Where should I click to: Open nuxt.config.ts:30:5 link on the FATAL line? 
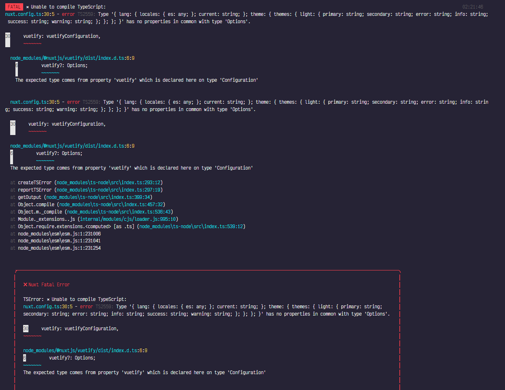pyautogui.click(x=30, y=14)
